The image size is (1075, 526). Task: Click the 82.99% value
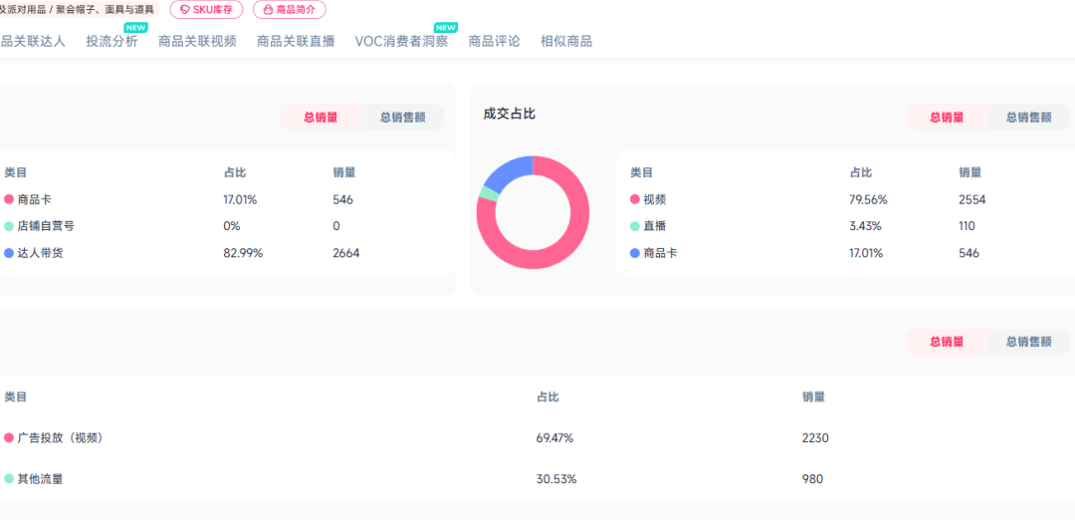pos(244,253)
